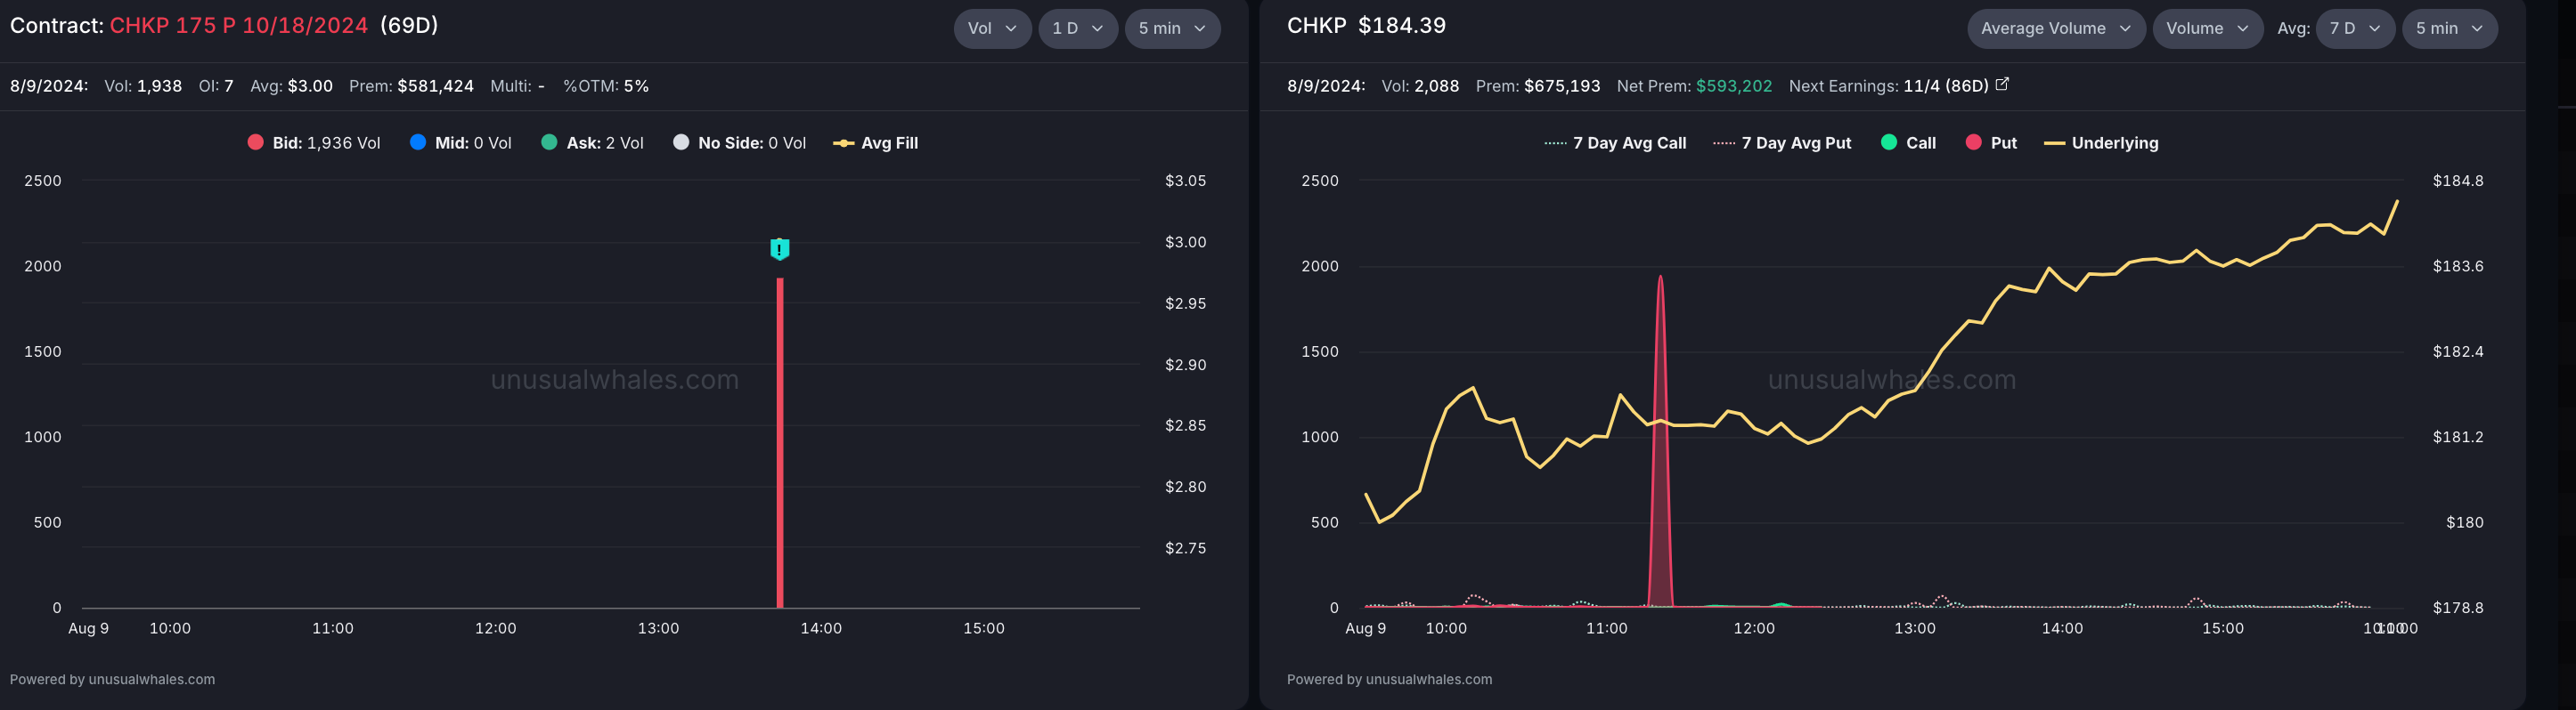Toggle the 7 Day Avg Call legend item

point(1615,142)
